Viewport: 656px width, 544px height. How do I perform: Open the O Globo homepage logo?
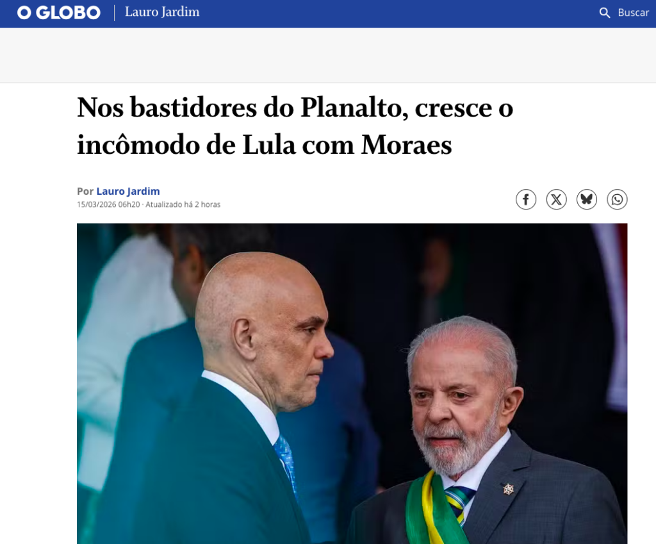click(x=58, y=13)
